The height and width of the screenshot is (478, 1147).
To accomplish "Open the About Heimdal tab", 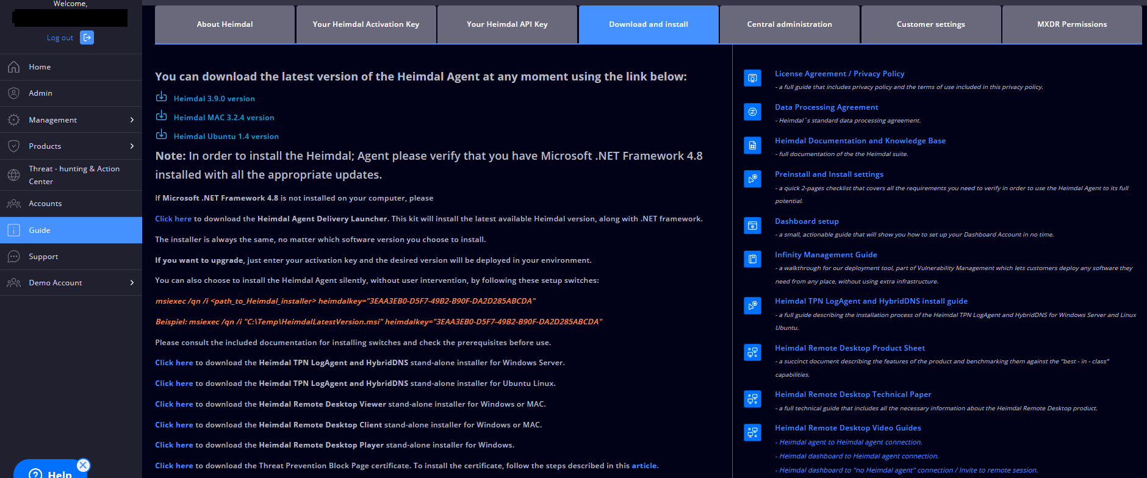I will [x=225, y=24].
